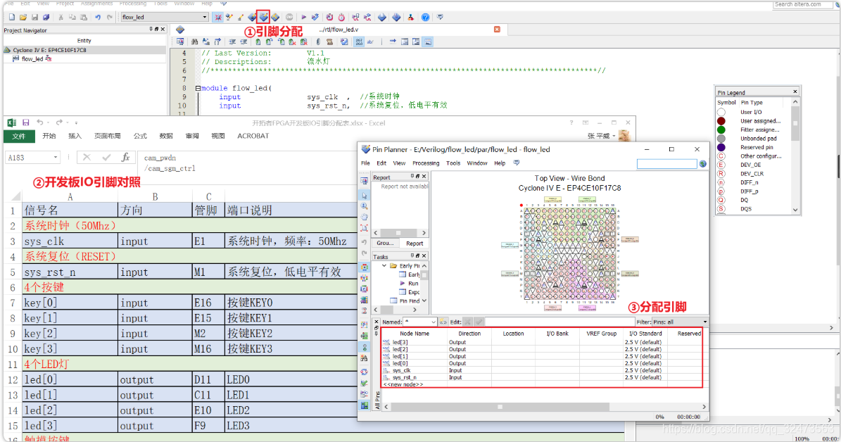Image resolution: width=841 pixels, height=442 pixels.
Task: Click the dark red User assigned symbol
Action: tap(721, 121)
